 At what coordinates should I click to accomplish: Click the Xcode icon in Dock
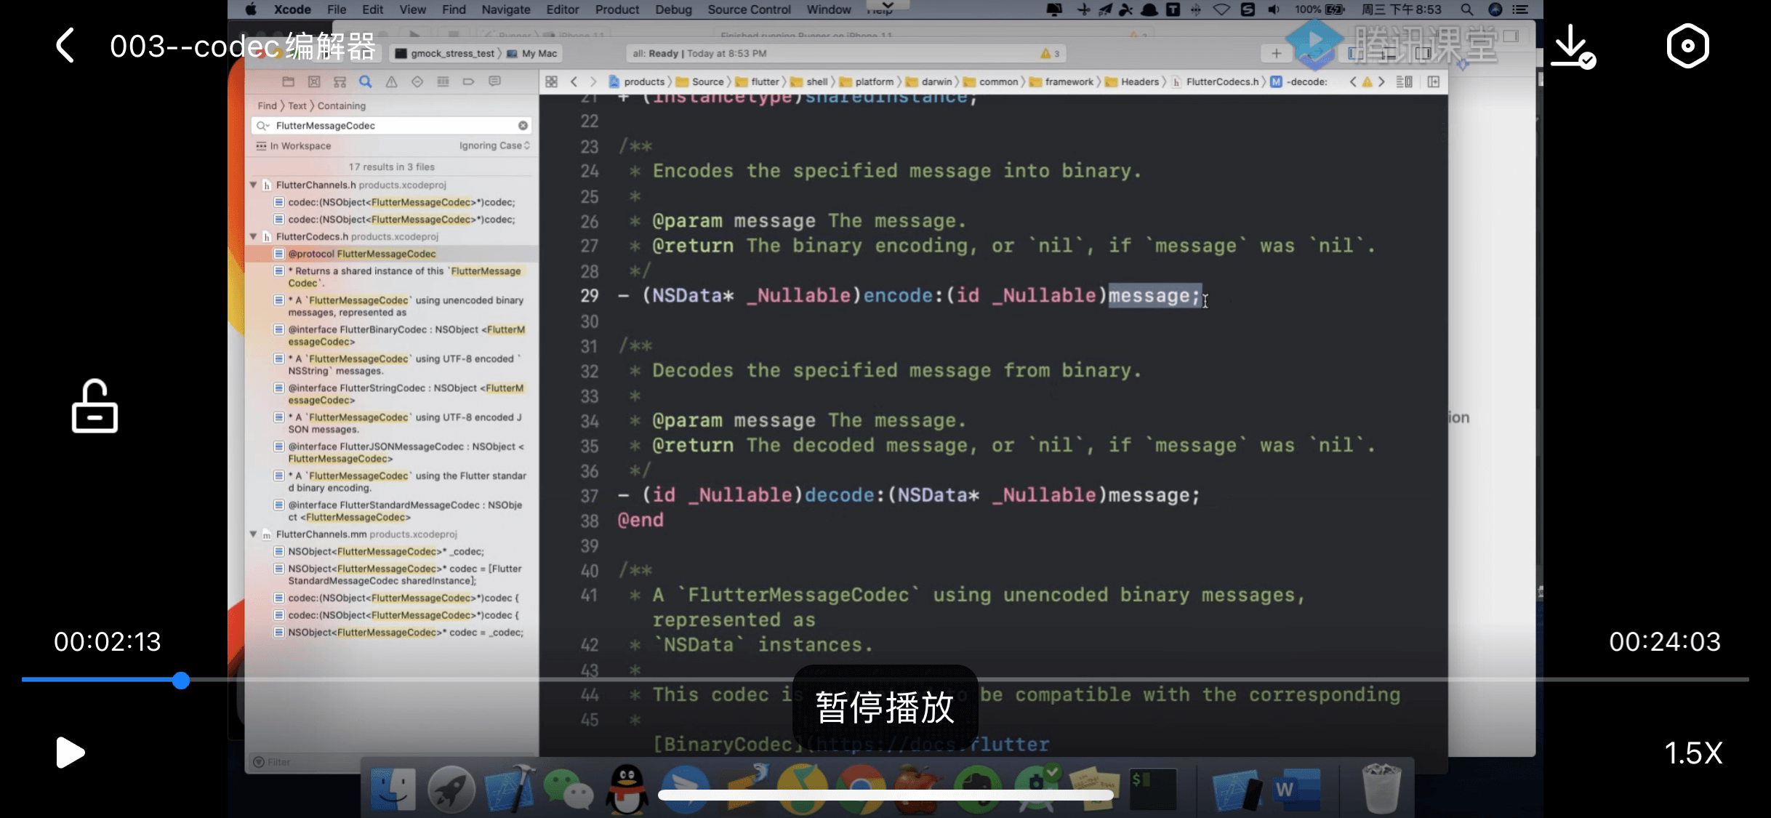[509, 789]
